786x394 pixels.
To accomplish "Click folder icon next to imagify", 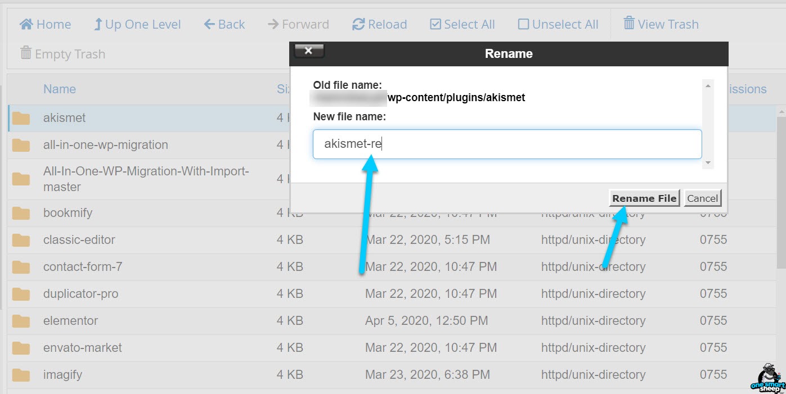I will tap(21, 375).
